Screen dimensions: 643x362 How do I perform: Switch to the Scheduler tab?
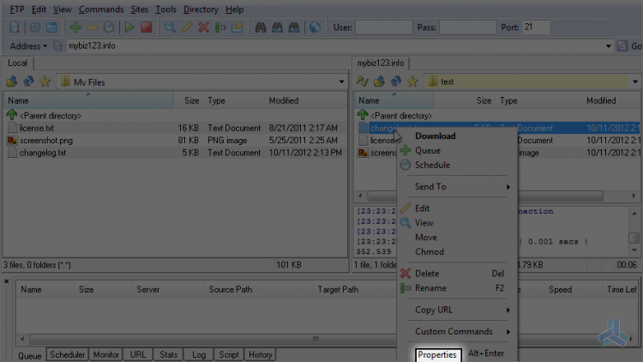pos(67,354)
